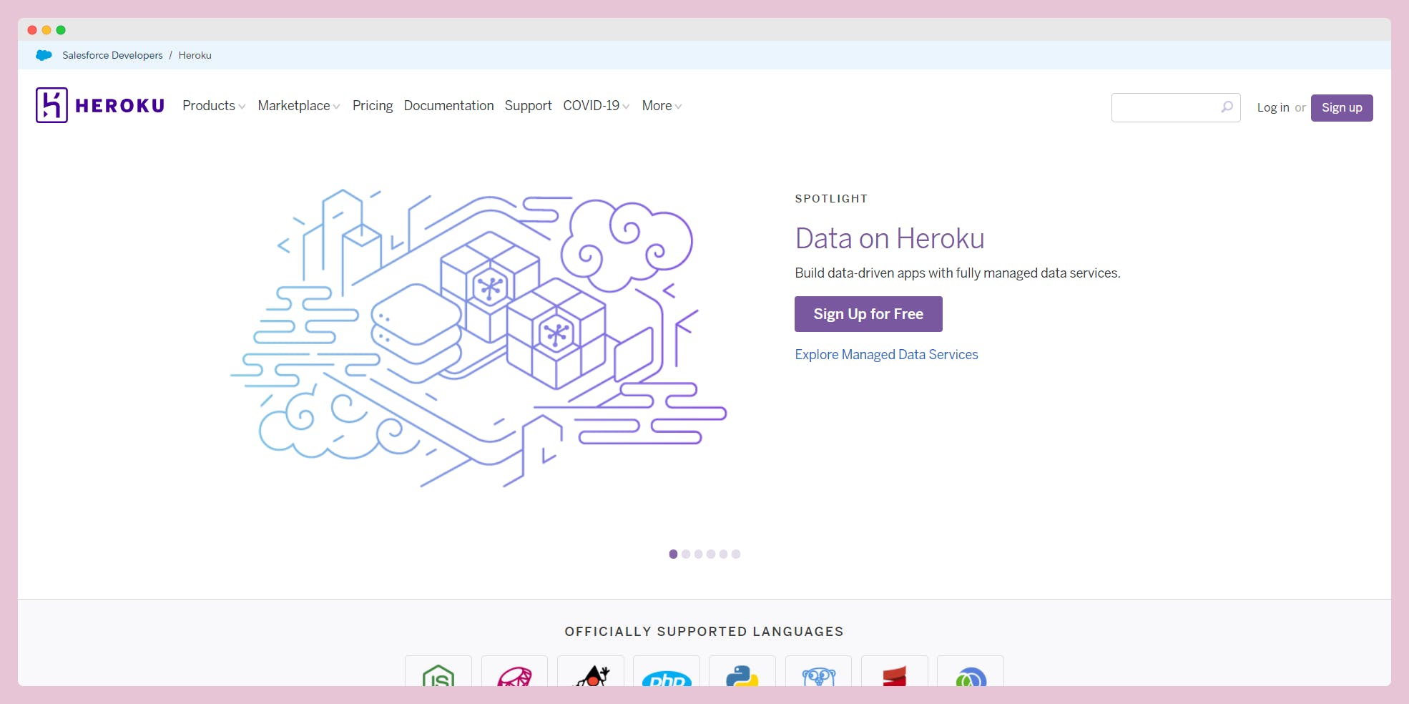Select the first carousel dot
The width and height of the screenshot is (1409, 704).
click(673, 554)
